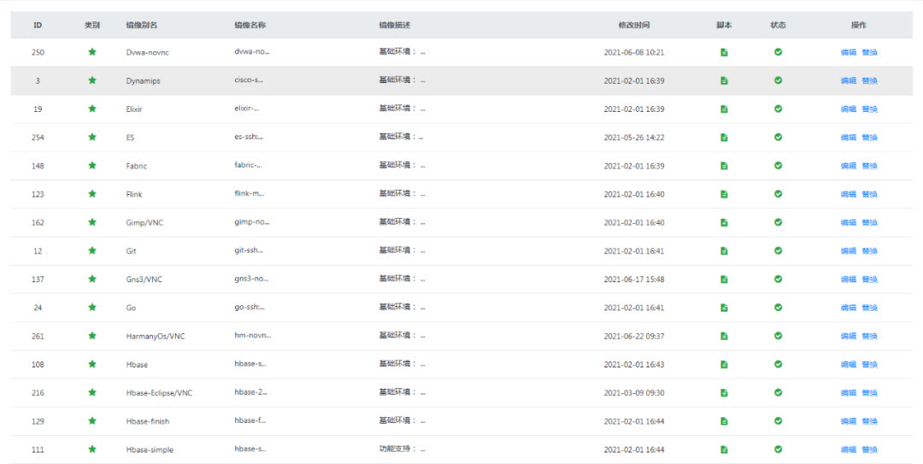Screen dimensions: 923x464
Task: Click the green star for Dynamips row
Action: click(91, 80)
